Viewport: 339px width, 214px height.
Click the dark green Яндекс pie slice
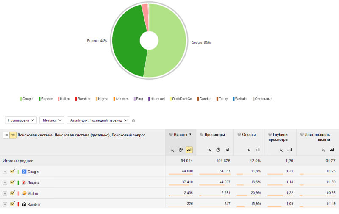click(x=128, y=41)
